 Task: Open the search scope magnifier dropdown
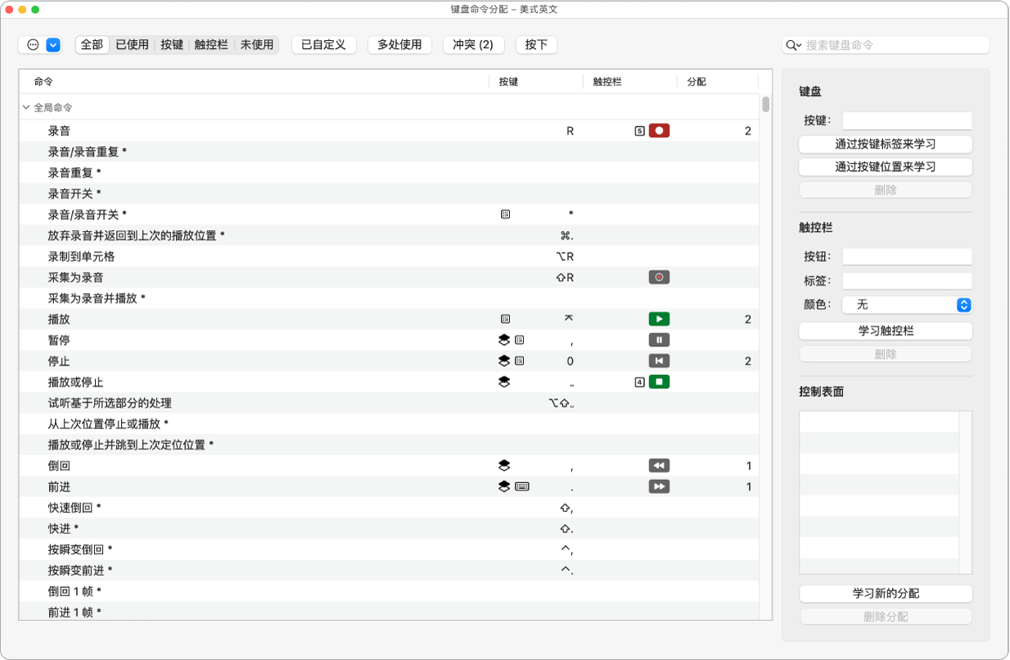click(x=792, y=45)
